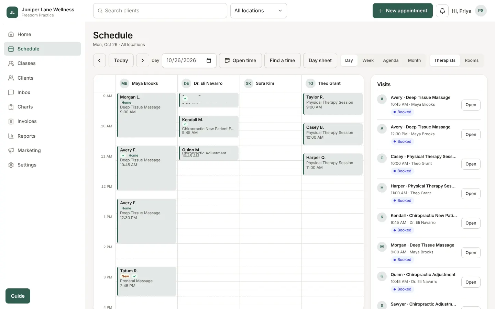Open the PS user avatar
Viewport: 495px width, 309px height.
coord(481,11)
